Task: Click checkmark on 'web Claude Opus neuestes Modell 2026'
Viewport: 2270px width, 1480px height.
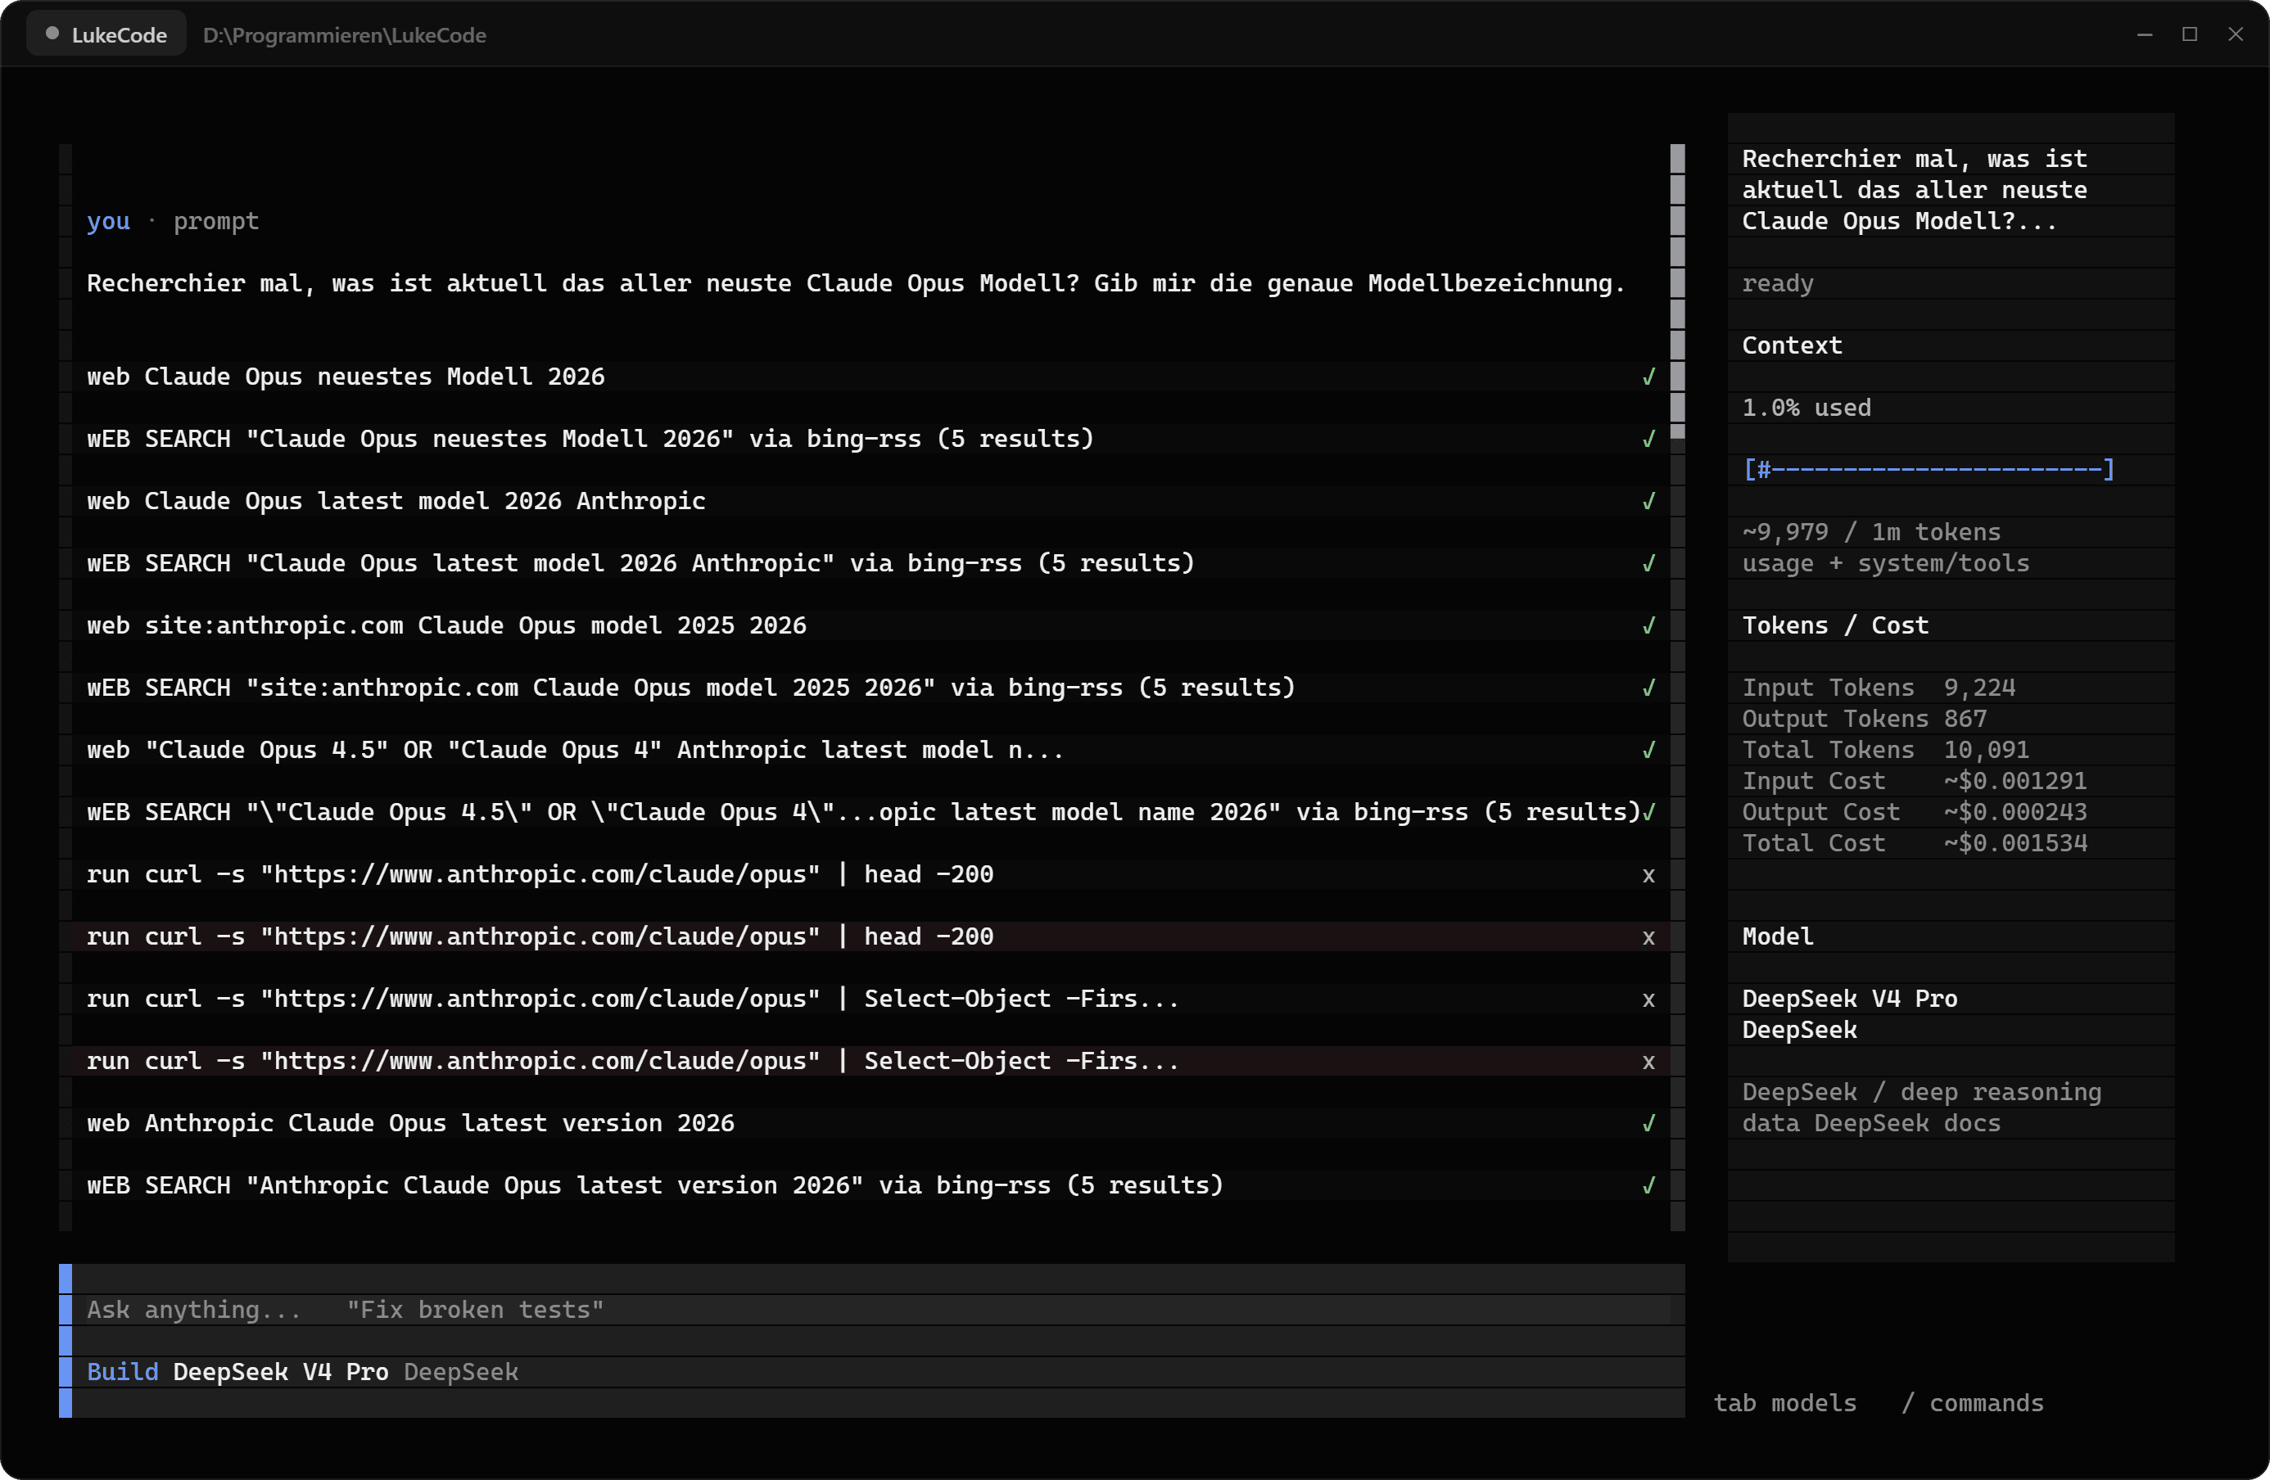Action: (x=1648, y=377)
